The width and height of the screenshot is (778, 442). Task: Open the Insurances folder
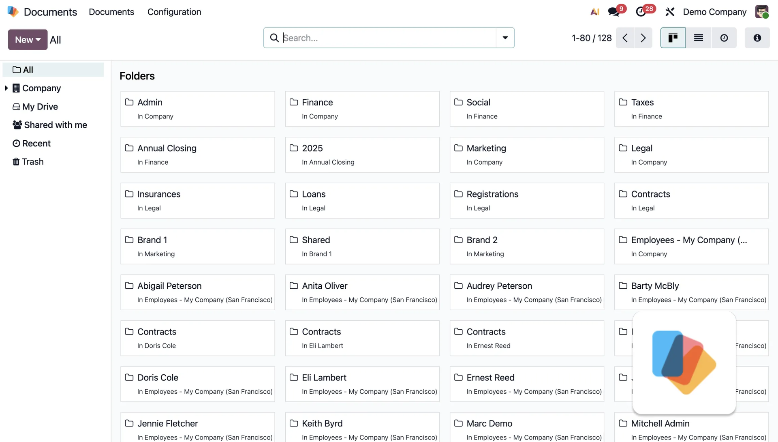198,200
